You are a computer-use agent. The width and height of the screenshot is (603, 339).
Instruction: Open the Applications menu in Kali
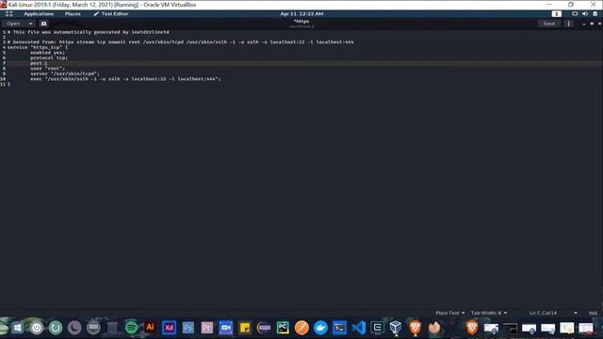39,14
